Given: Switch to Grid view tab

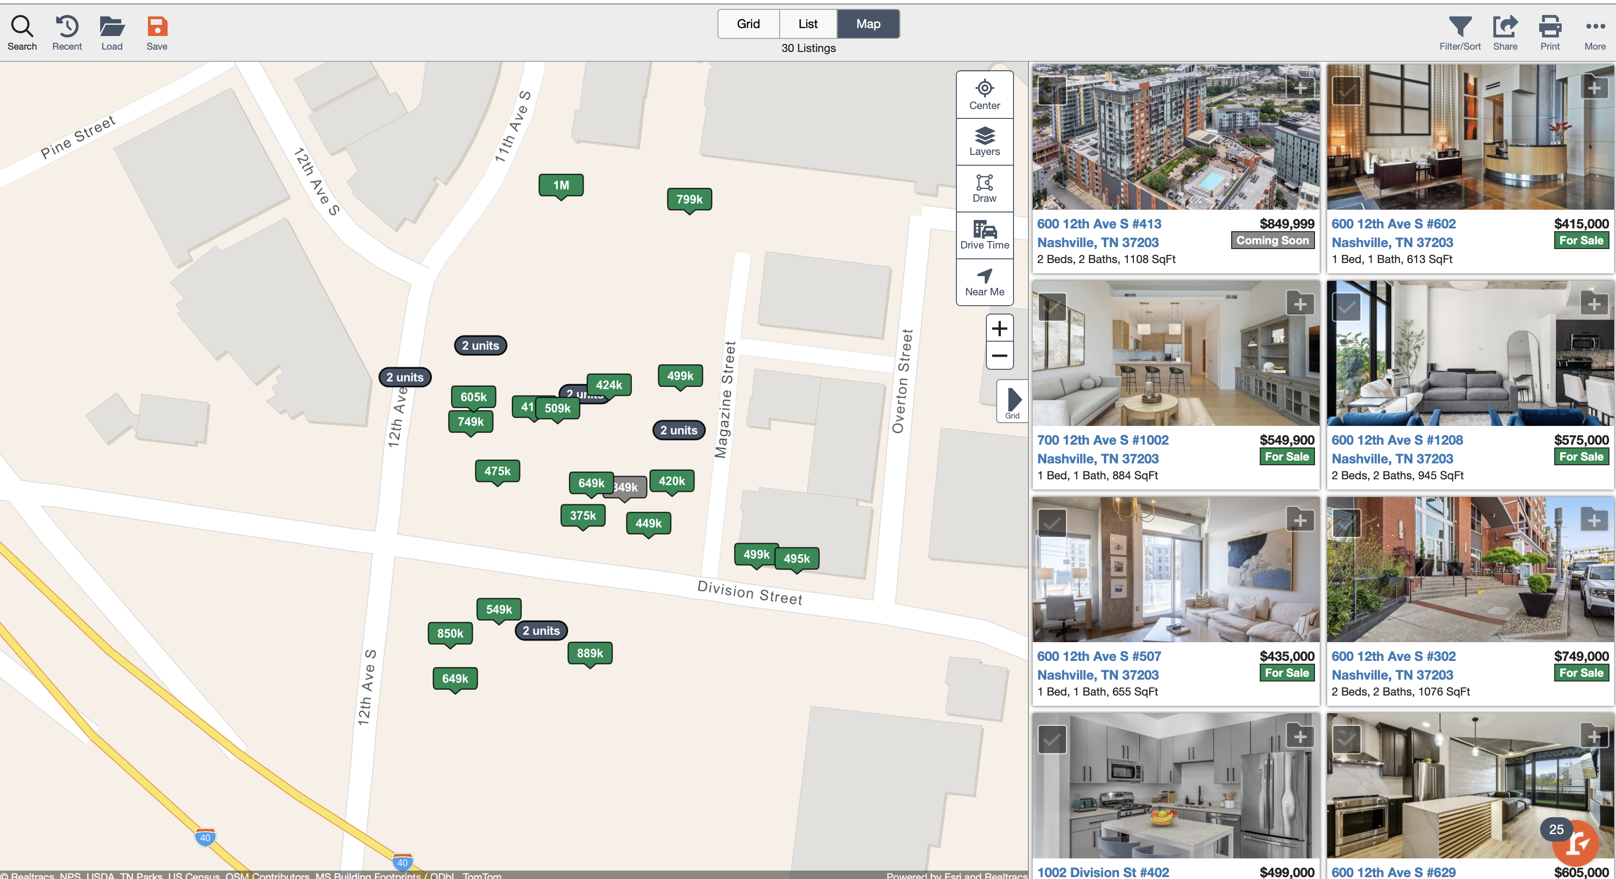Looking at the screenshot, I should click(x=748, y=24).
